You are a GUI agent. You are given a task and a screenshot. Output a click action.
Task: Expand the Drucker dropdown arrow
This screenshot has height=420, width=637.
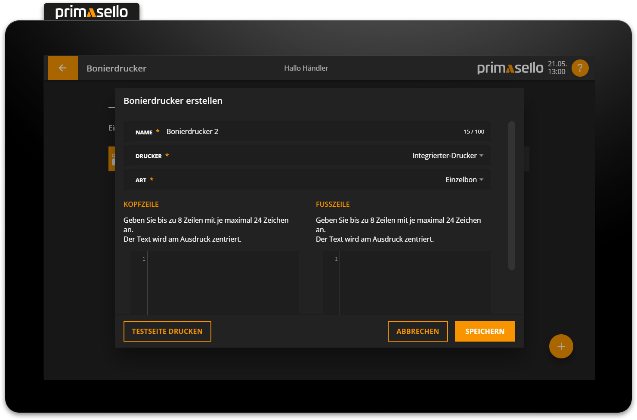click(x=481, y=156)
